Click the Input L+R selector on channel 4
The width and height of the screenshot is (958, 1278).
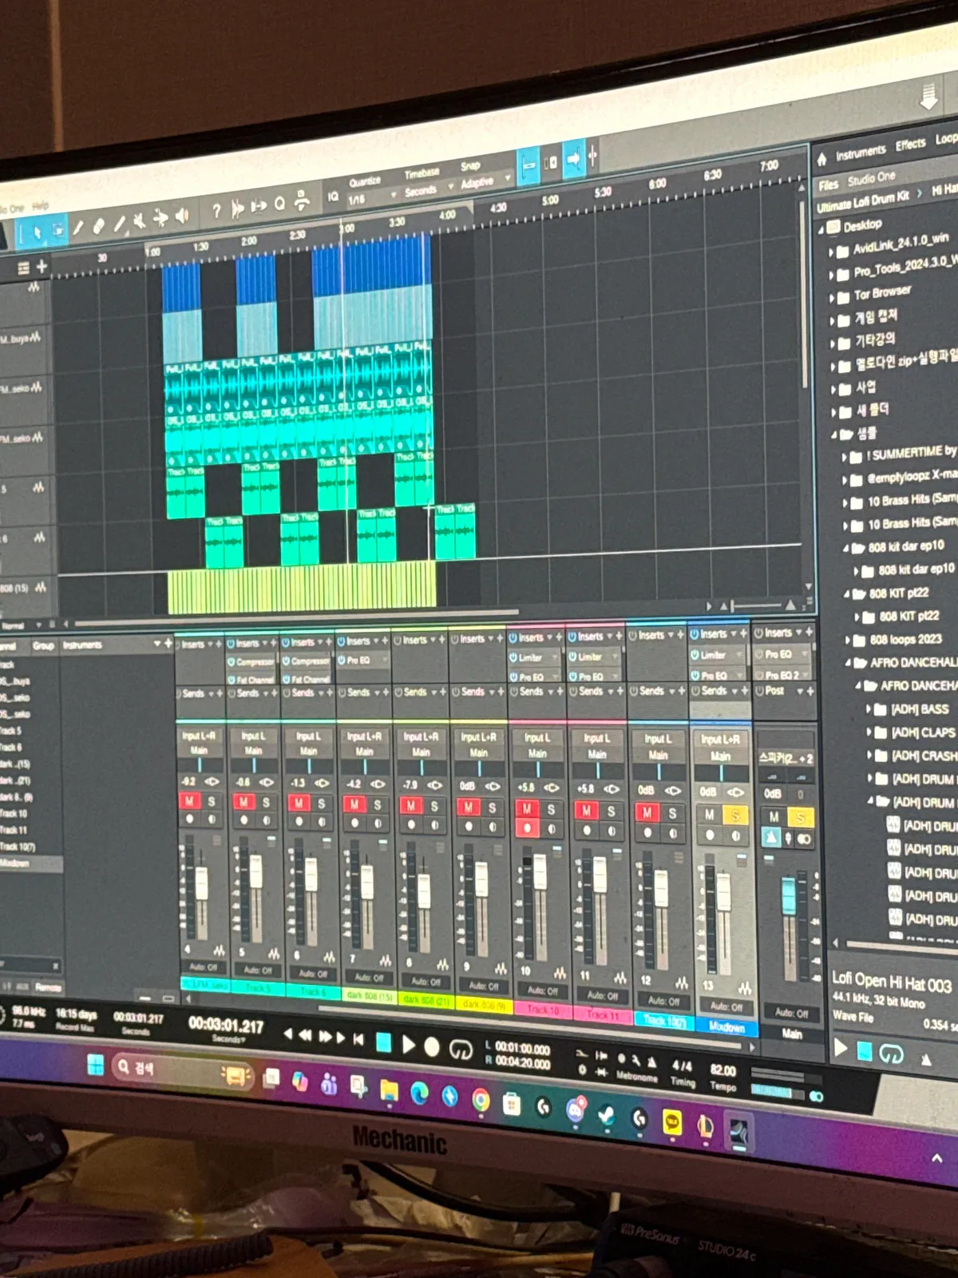pos(198,736)
